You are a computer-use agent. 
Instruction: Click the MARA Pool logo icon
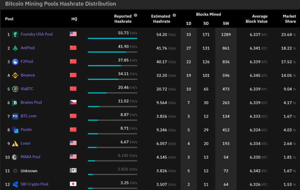coord(15,157)
